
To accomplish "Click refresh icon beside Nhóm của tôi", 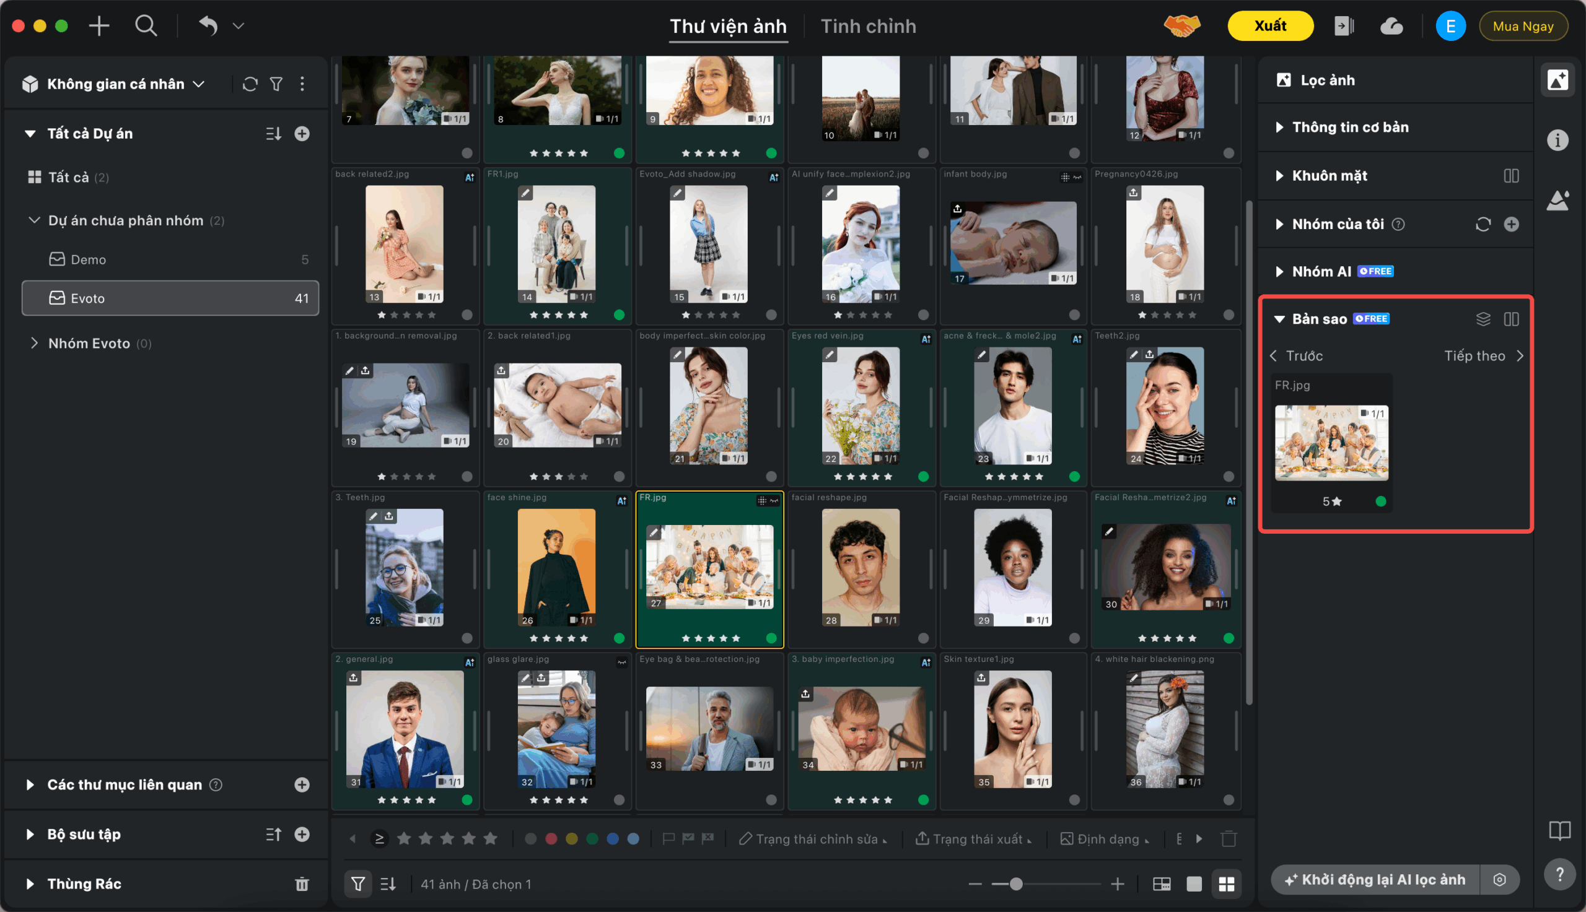I will click(1483, 224).
